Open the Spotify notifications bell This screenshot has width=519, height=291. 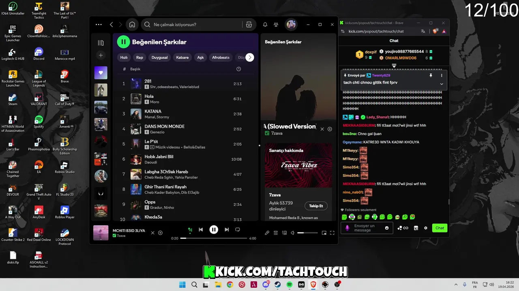(x=265, y=25)
